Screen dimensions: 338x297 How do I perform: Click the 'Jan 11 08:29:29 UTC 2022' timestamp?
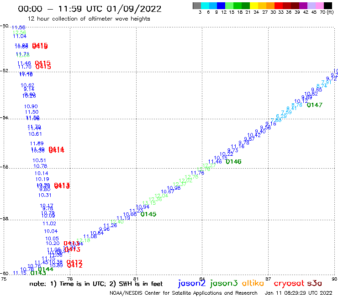coord(299,293)
